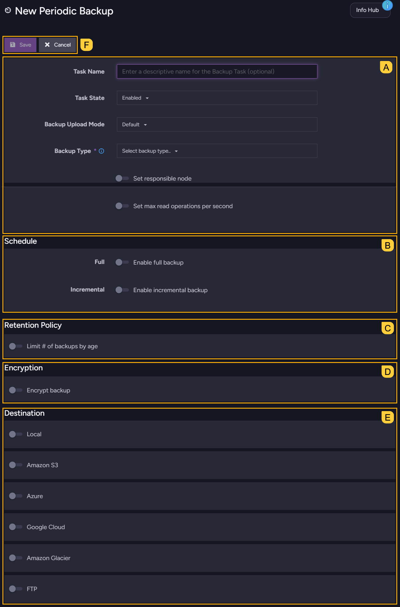Toggle the Google Cloud destination
Image resolution: width=400 pixels, height=607 pixels.
(x=15, y=527)
